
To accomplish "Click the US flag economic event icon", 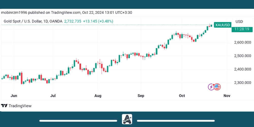I will click(217, 87).
